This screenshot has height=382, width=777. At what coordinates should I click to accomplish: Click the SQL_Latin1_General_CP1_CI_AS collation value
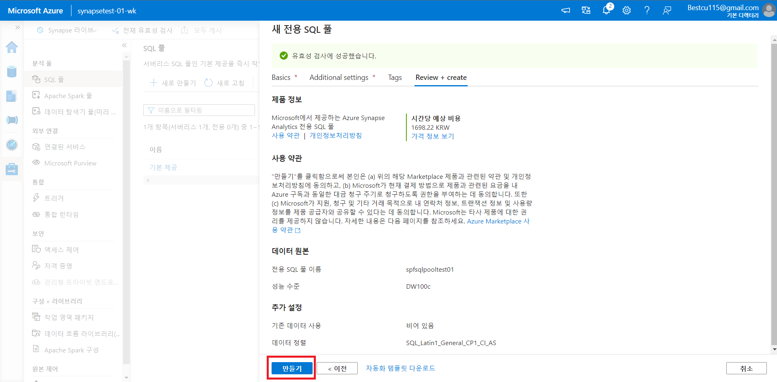click(x=451, y=343)
